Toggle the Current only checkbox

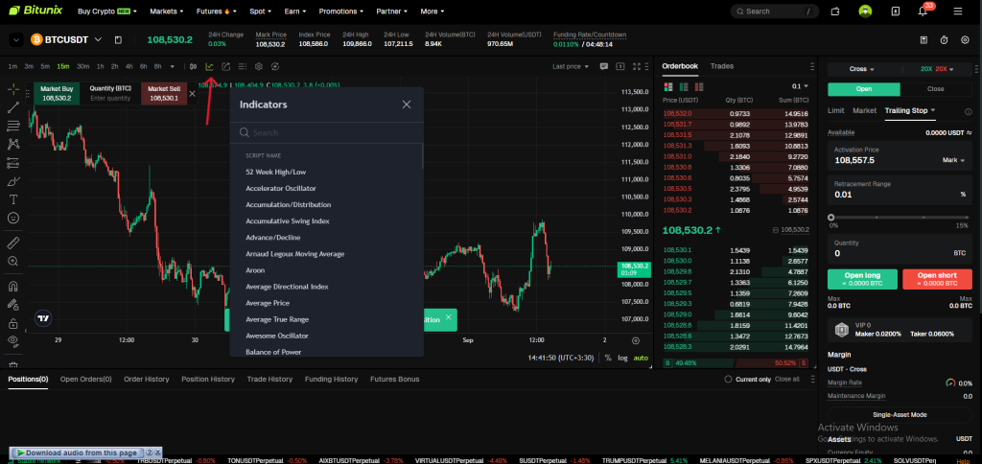[728, 380]
